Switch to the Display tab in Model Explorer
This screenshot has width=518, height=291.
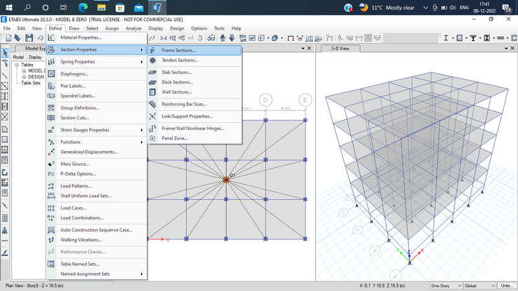35,57
